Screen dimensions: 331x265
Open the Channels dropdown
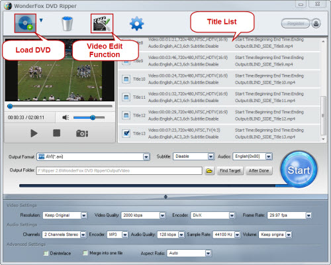tap(83, 235)
